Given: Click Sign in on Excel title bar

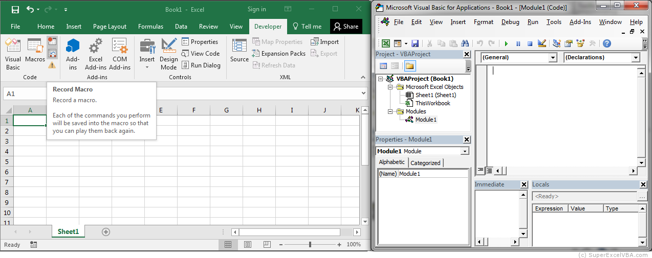Looking at the screenshot, I should pyautogui.click(x=256, y=9).
